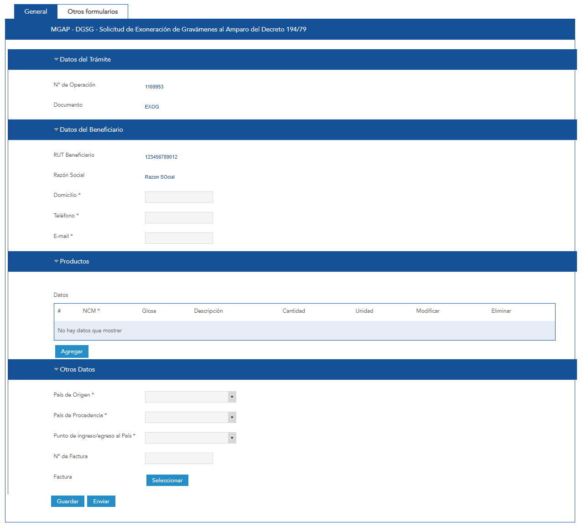This screenshot has height=532, width=582.
Task: Open the Punto de ingreso/egreso dropdown
Action: [x=190, y=438]
